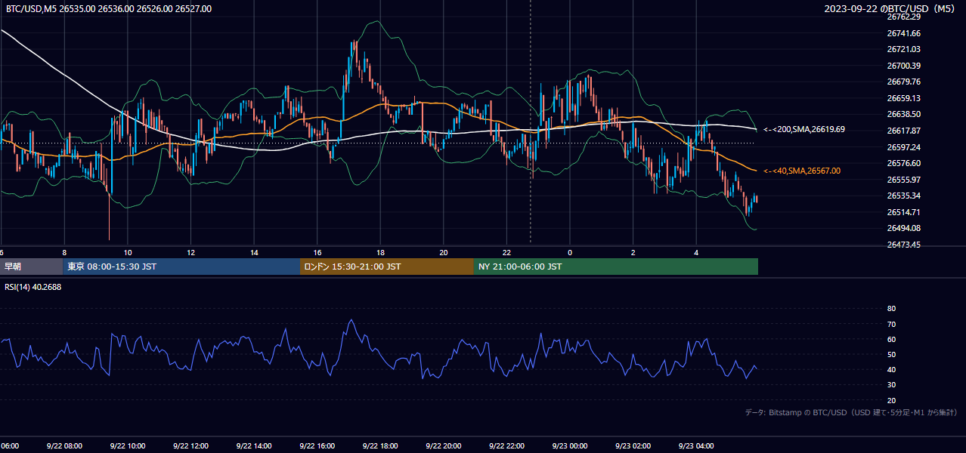
Task: Click RSI axis level 80
Action: (891, 309)
